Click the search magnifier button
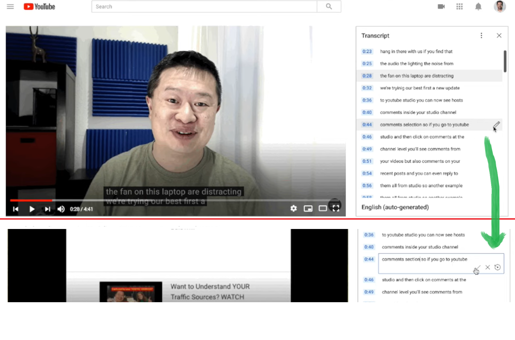This screenshot has height=340, width=515. point(329,6)
